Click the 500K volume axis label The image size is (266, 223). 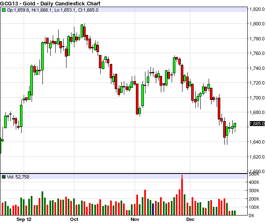[x=254, y=174]
